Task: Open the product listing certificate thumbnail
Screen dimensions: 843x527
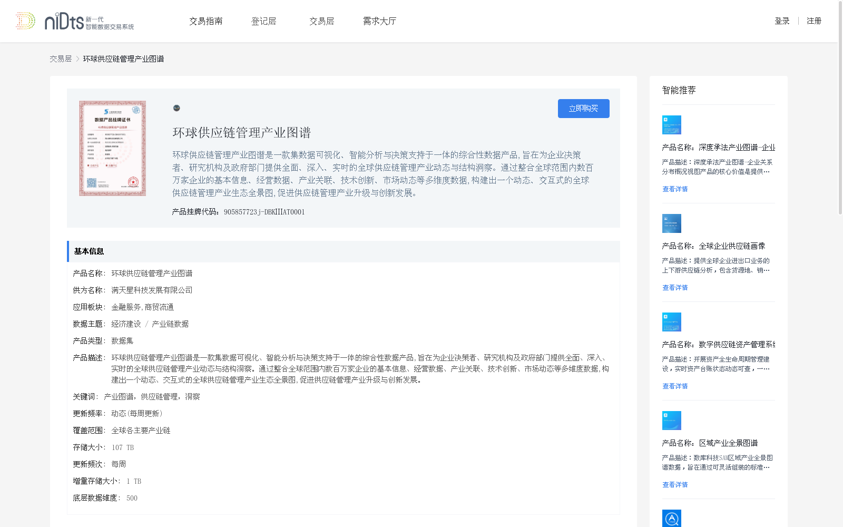Action: click(113, 149)
